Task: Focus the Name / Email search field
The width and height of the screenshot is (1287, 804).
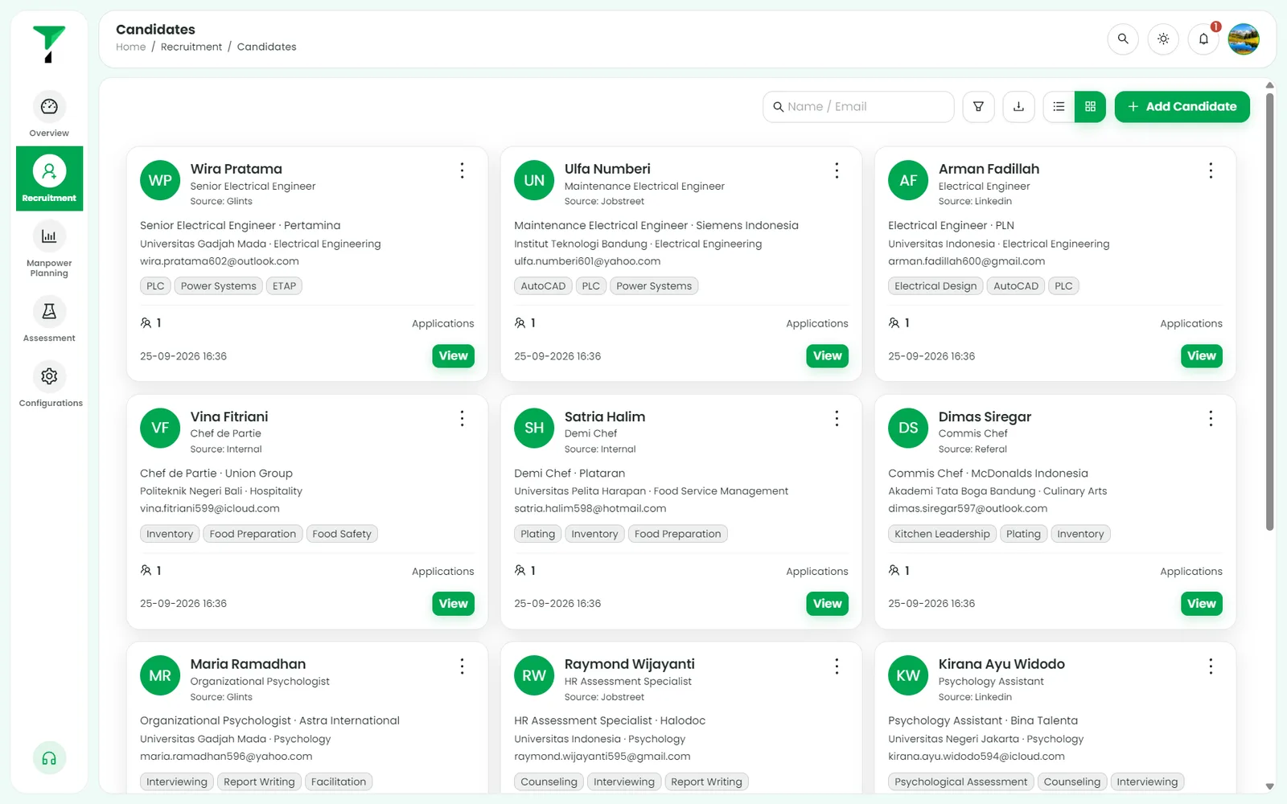Action: (x=858, y=106)
